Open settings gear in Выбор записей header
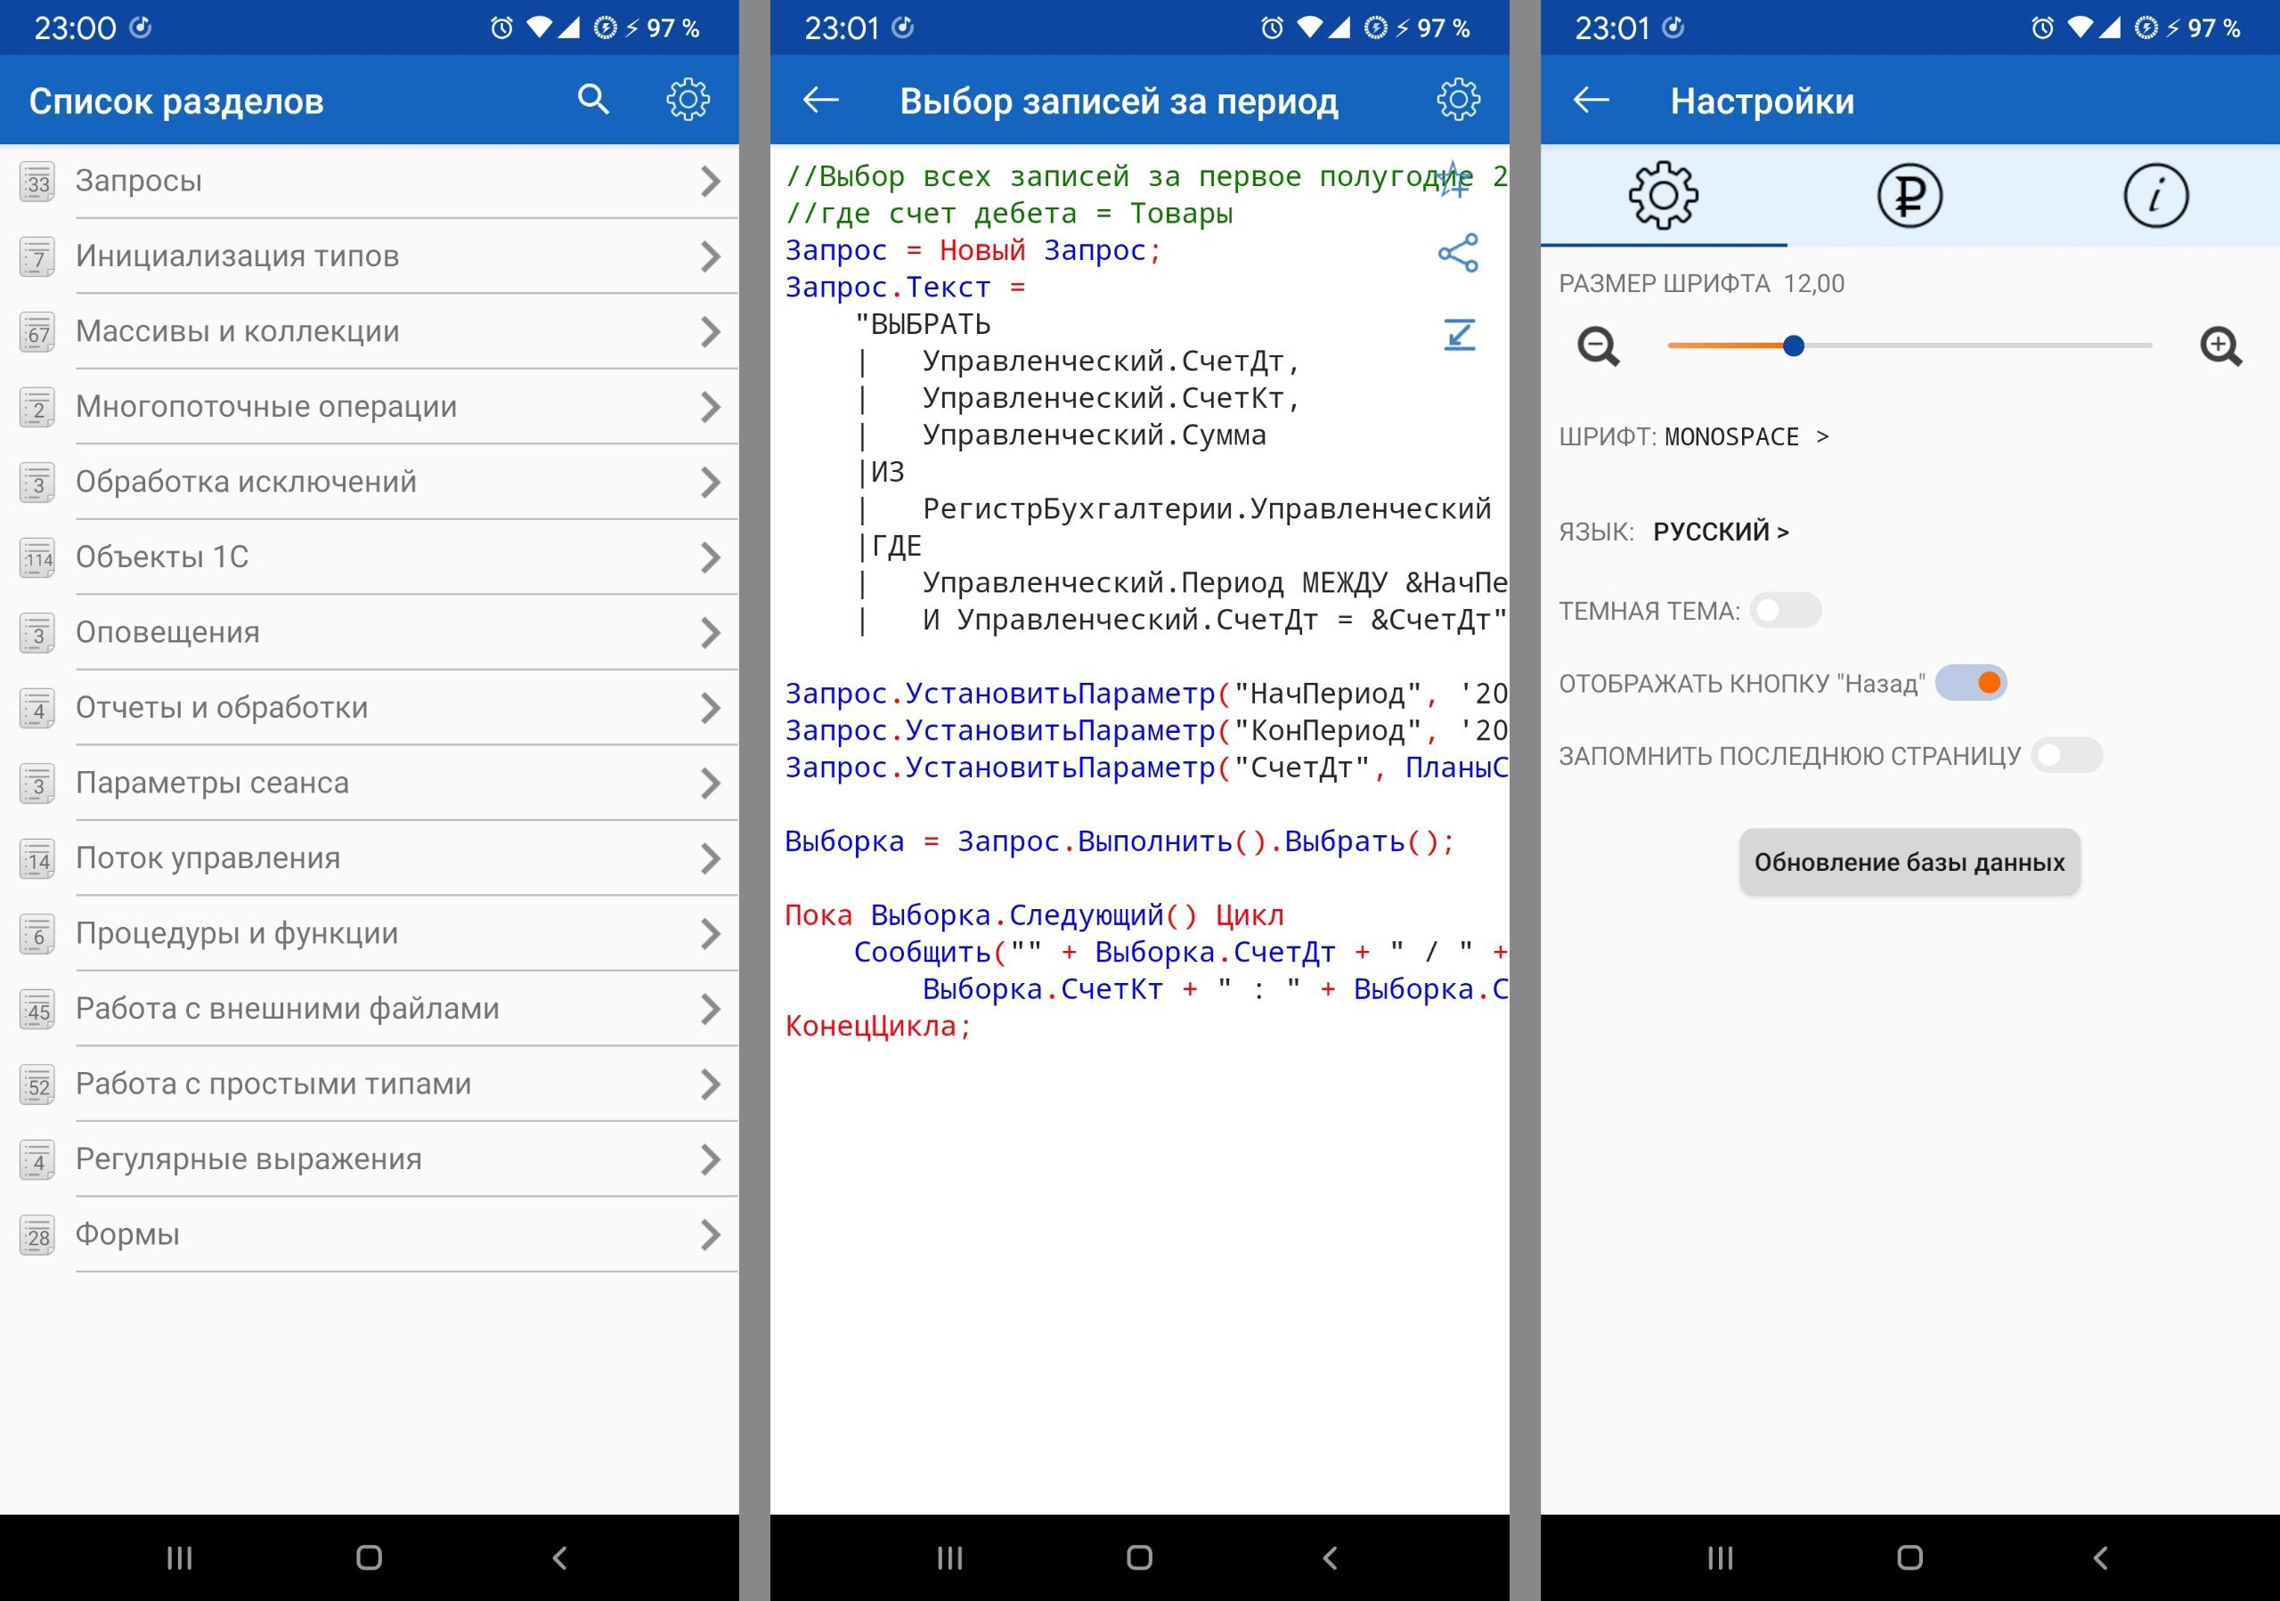The image size is (2280, 1601). (1458, 99)
